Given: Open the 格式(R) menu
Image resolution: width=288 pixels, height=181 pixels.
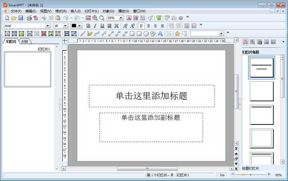Looking at the screenshot, I should coord(61,11).
